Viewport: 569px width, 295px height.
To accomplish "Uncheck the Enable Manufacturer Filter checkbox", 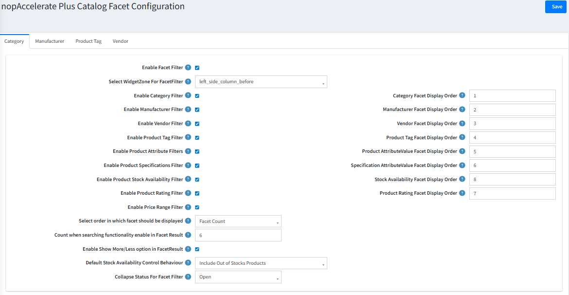I will 196,110.
